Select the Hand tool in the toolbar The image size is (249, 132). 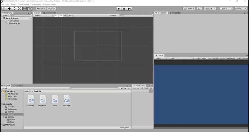4,9
